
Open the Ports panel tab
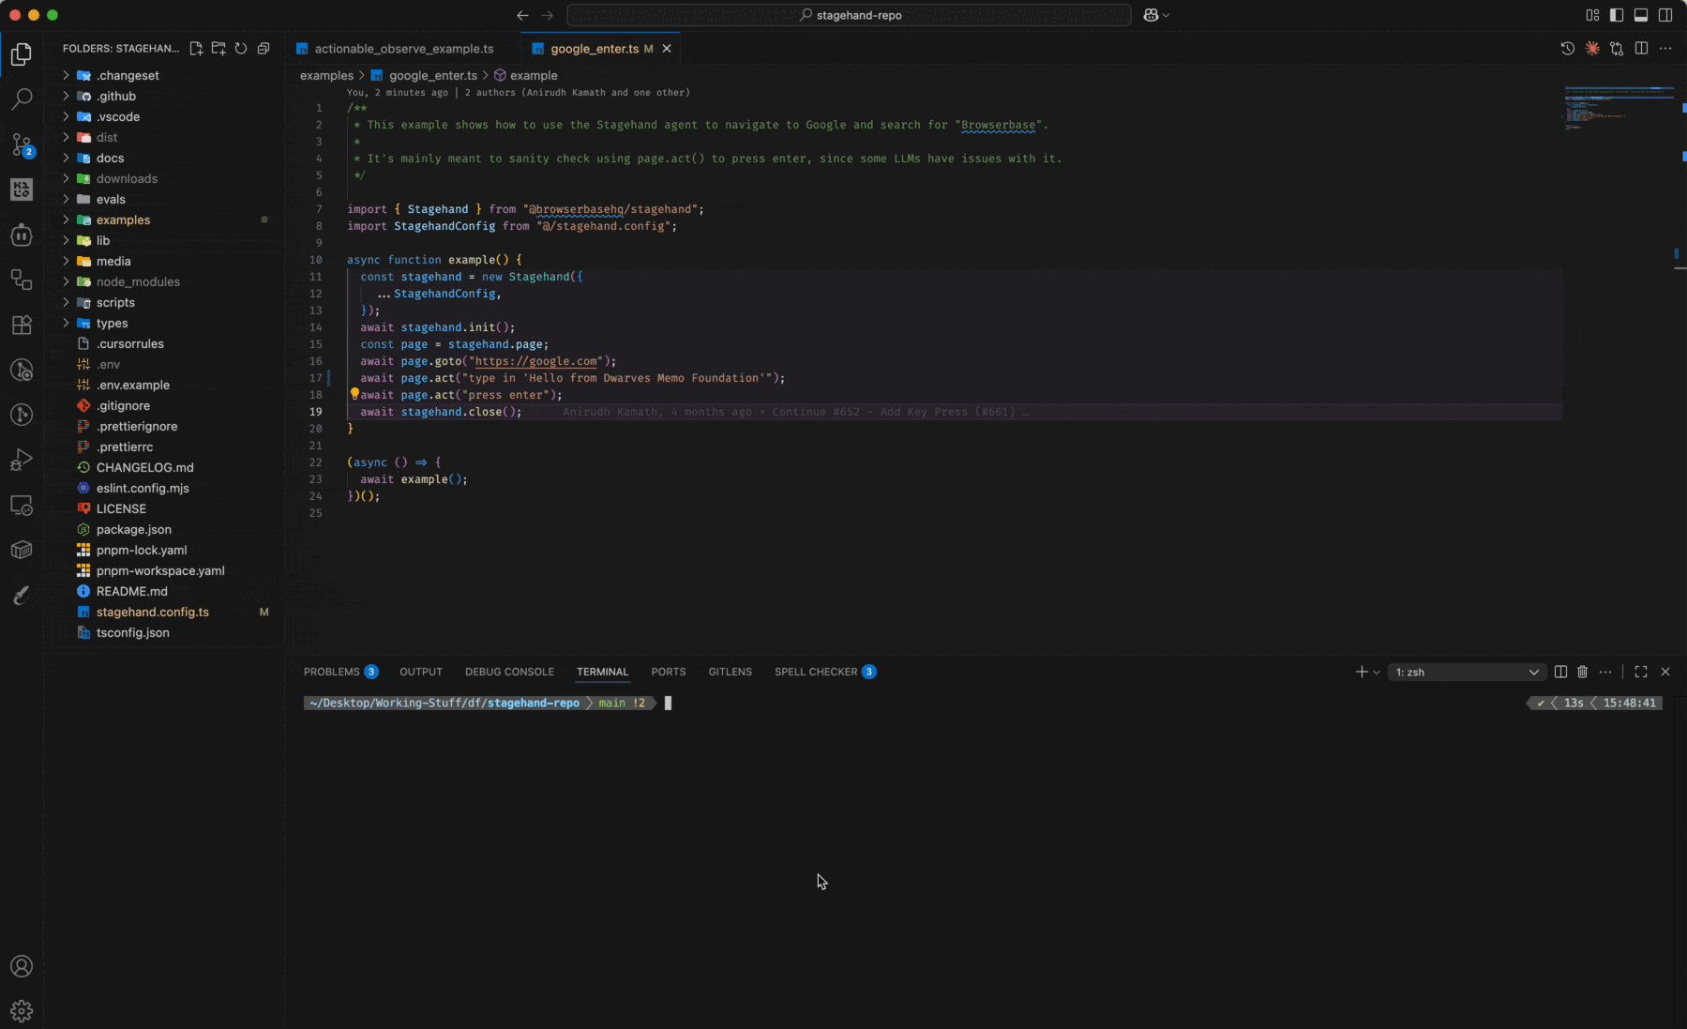pyautogui.click(x=669, y=672)
